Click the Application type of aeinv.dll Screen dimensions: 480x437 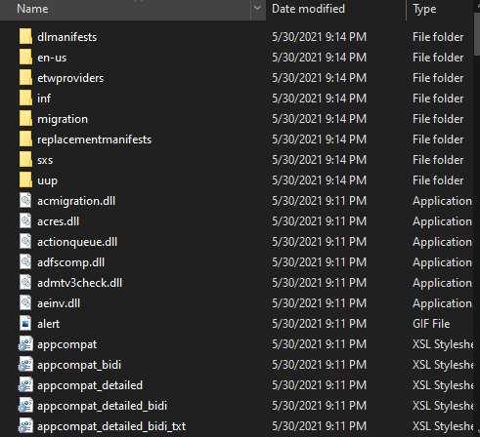442,303
